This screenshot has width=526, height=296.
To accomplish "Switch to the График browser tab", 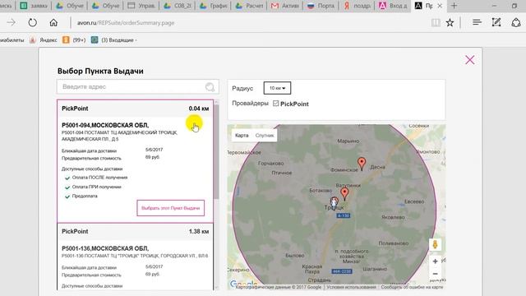I will [213, 6].
